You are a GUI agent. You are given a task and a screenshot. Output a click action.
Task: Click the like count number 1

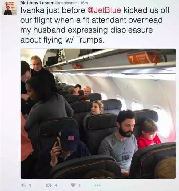[79, 185]
